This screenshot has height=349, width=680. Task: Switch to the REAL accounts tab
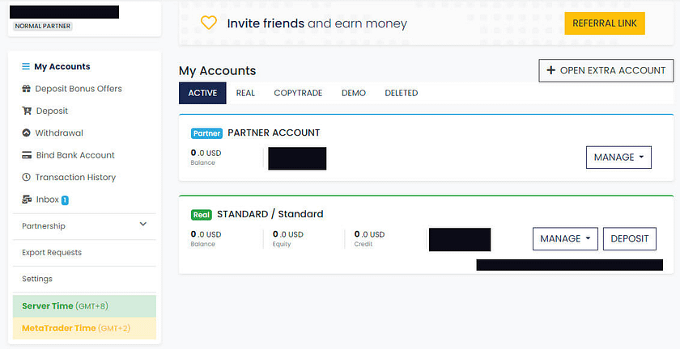245,93
